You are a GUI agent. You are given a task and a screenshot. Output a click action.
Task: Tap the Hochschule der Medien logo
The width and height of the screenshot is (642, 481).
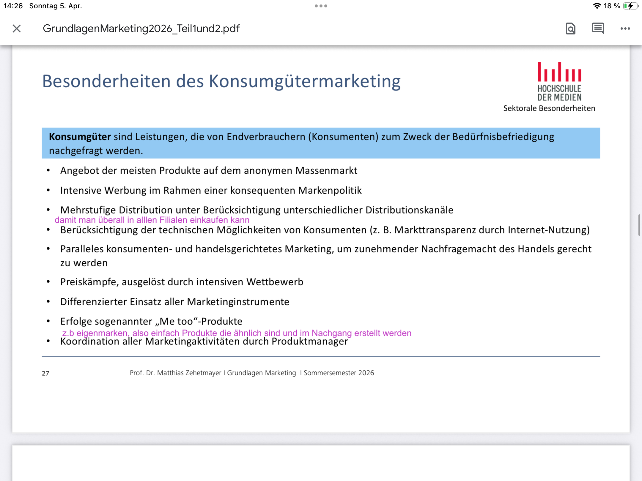559,81
